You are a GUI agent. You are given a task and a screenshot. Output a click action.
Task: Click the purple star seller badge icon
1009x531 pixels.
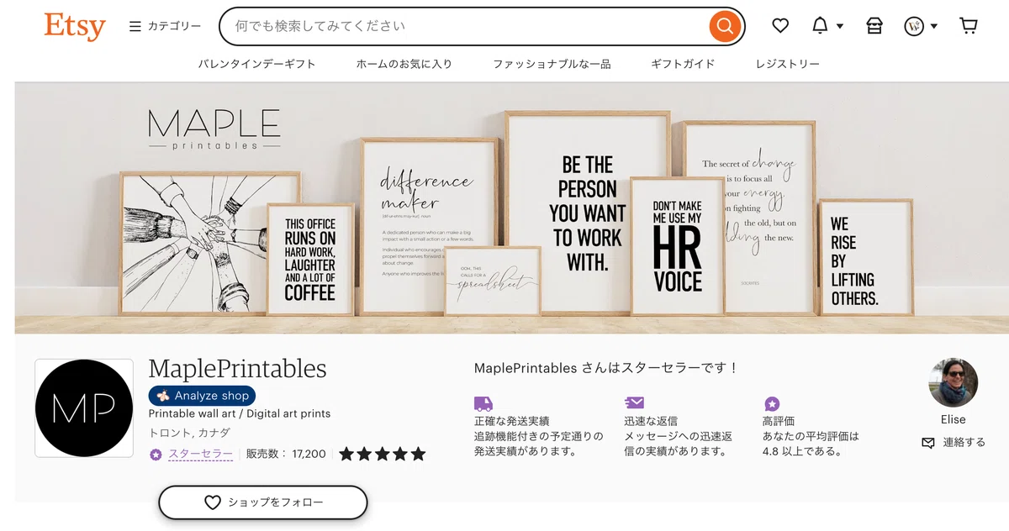click(156, 455)
